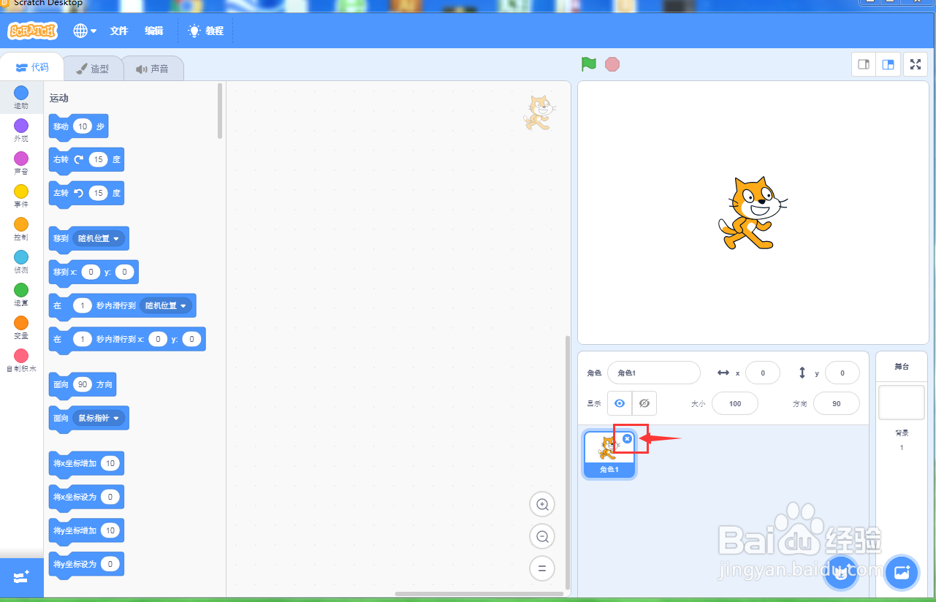Open the language globe dropdown menu
The width and height of the screenshot is (936, 602).
83,31
